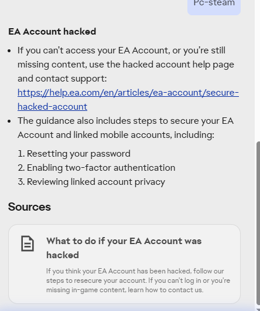Click the 'The guidance also includes steps' line
260x311 pixels.
point(125,121)
